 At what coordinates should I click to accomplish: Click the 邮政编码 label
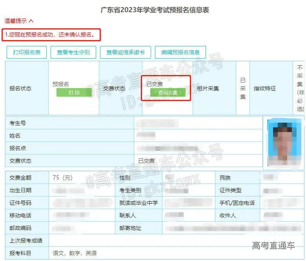click(20, 228)
